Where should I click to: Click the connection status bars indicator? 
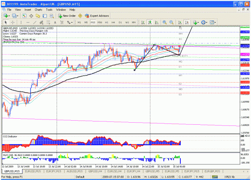coord(215,177)
